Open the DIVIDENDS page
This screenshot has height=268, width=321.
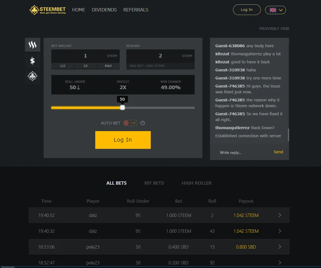pyautogui.click(x=104, y=10)
